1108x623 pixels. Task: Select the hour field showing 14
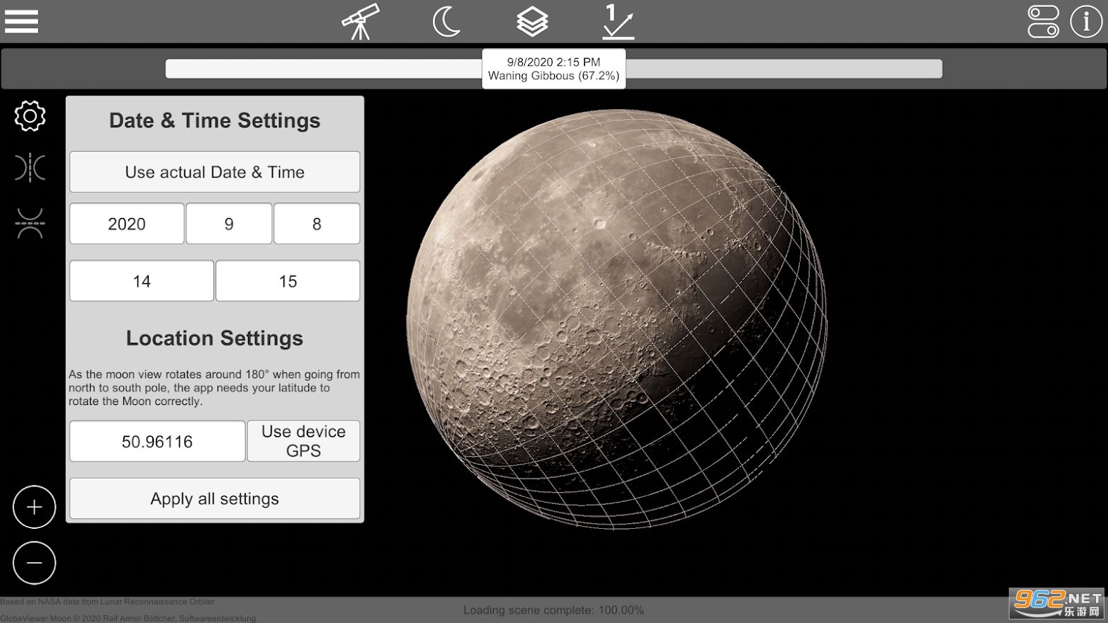[142, 281]
